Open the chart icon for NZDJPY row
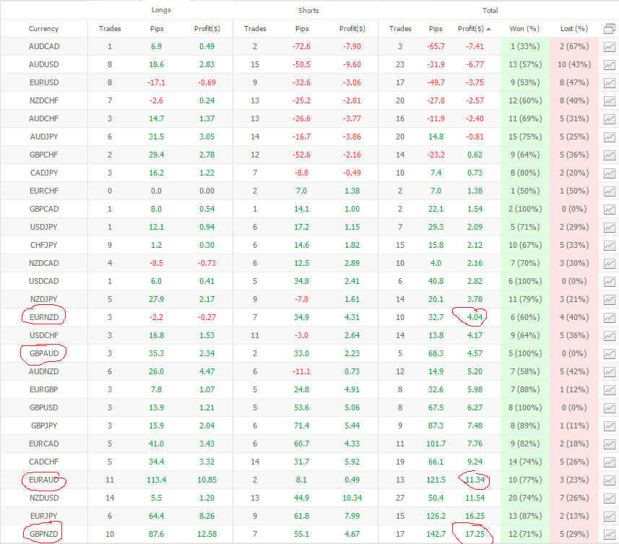 [x=609, y=300]
